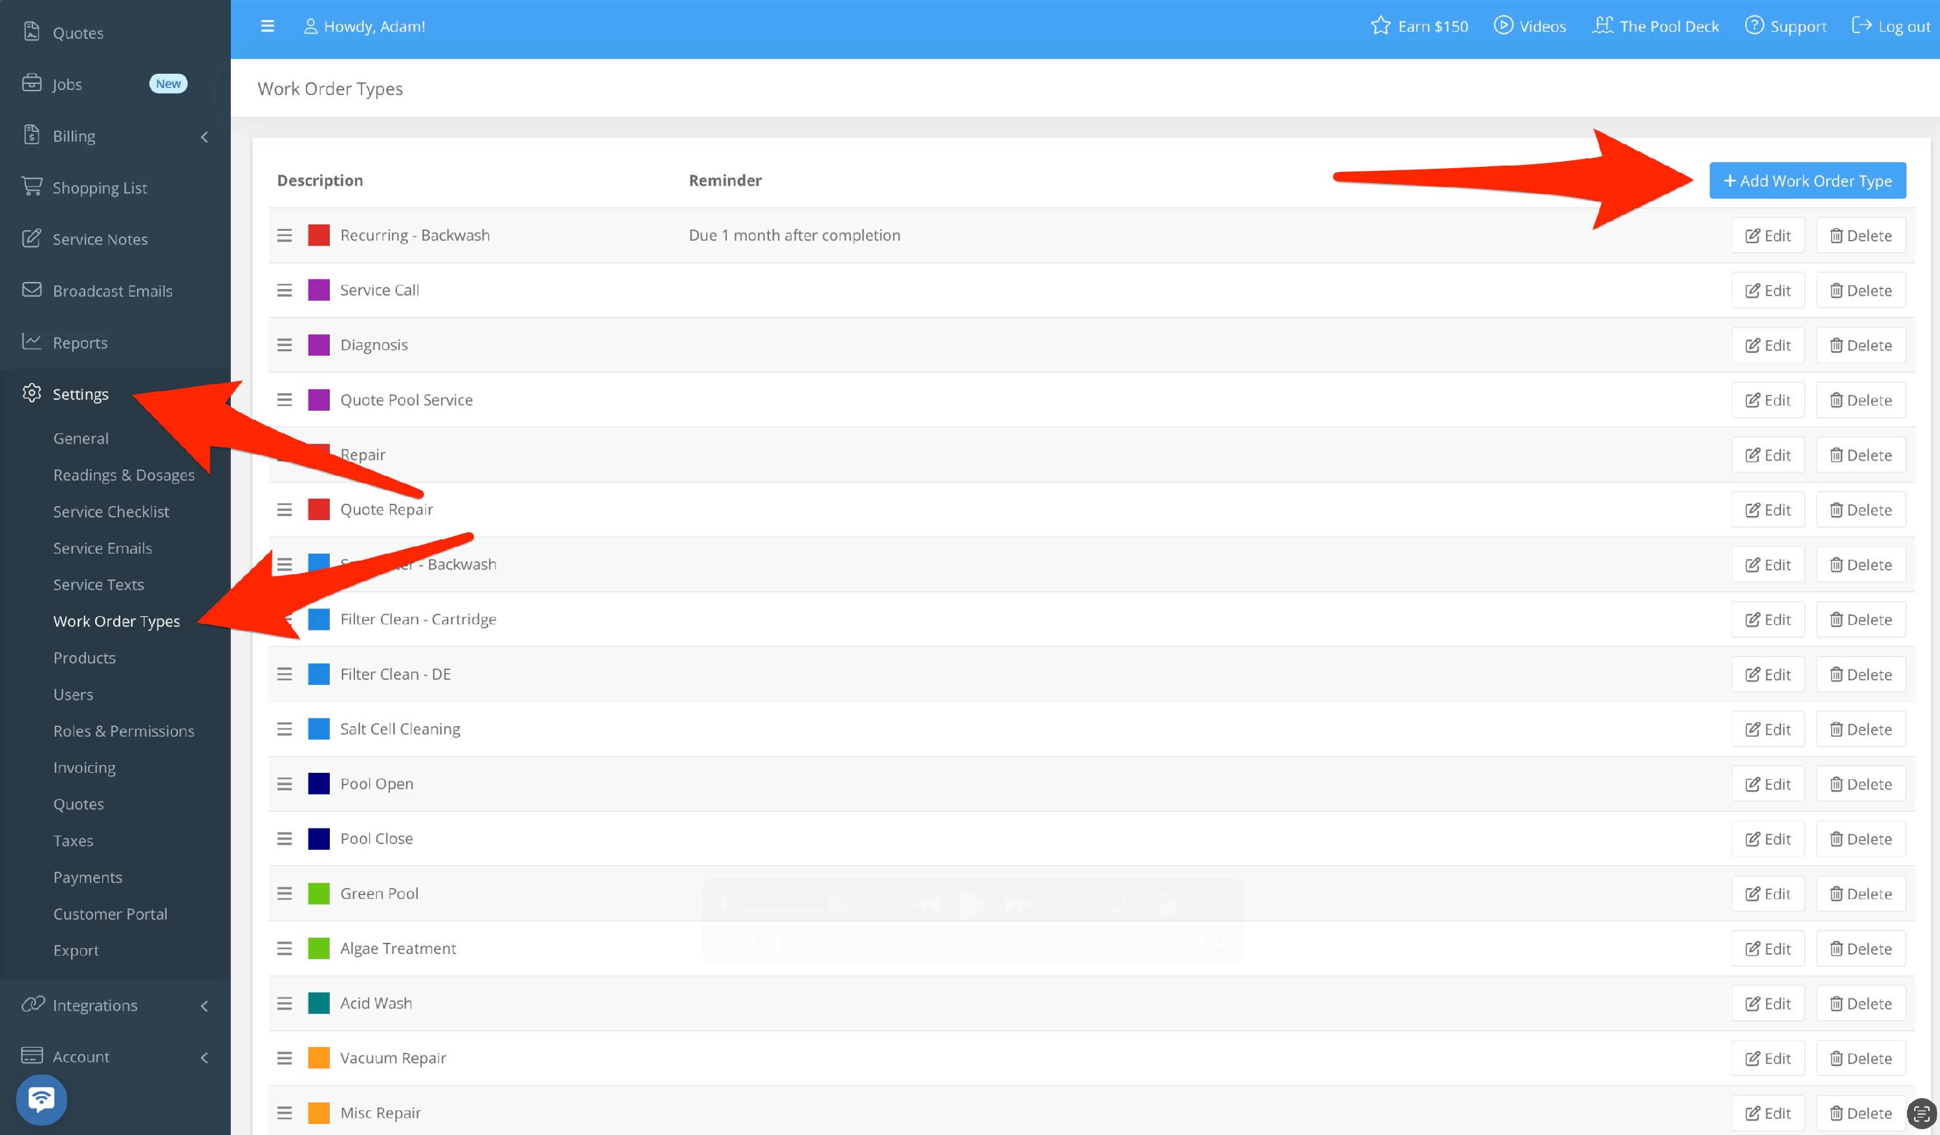Expand the Billing submenu chevron
This screenshot has width=1940, height=1135.
click(x=204, y=137)
